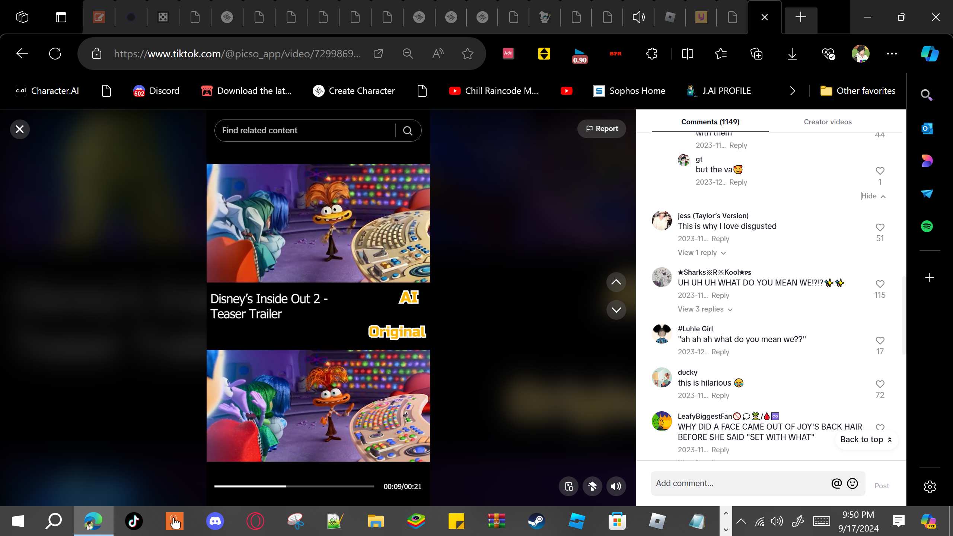Click Back to top button
The height and width of the screenshot is (536, 953).
[866, 440]
